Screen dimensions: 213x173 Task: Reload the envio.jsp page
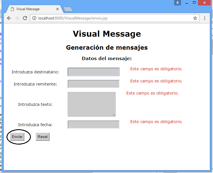tap(25, 18)
